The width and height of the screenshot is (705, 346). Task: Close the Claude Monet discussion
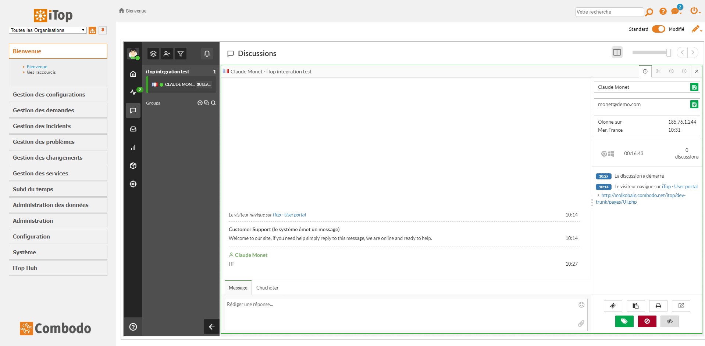[x=697, y=71]
